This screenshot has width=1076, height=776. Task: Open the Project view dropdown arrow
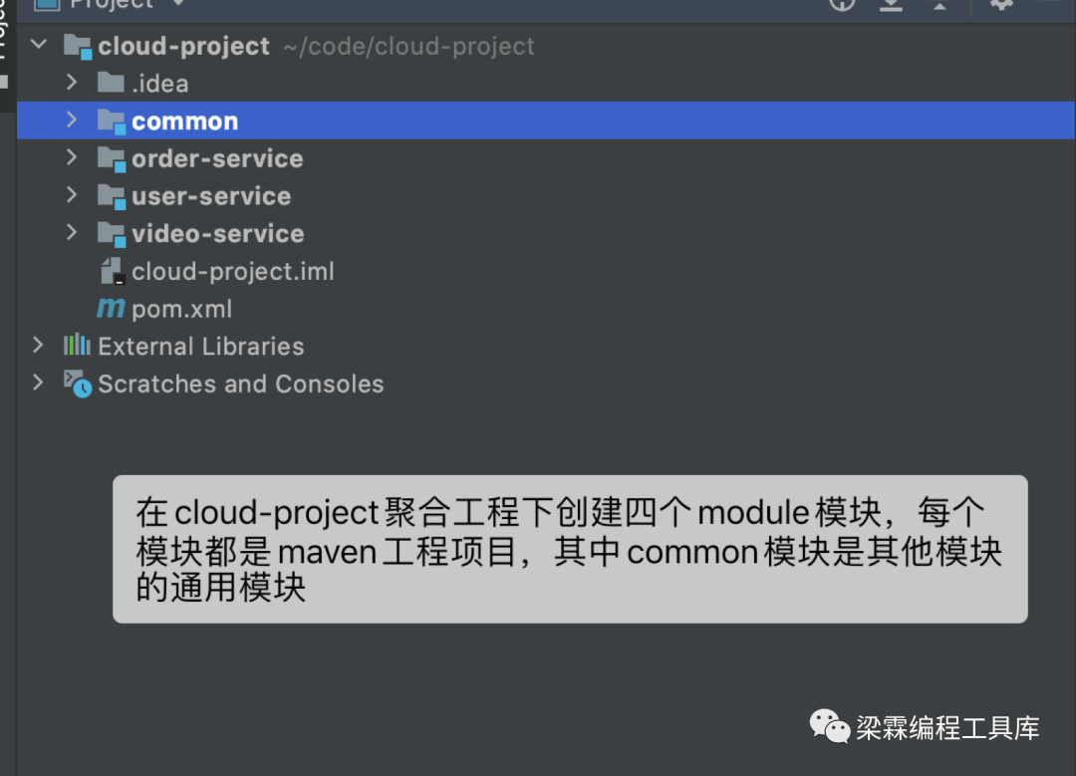click(178, 3)
